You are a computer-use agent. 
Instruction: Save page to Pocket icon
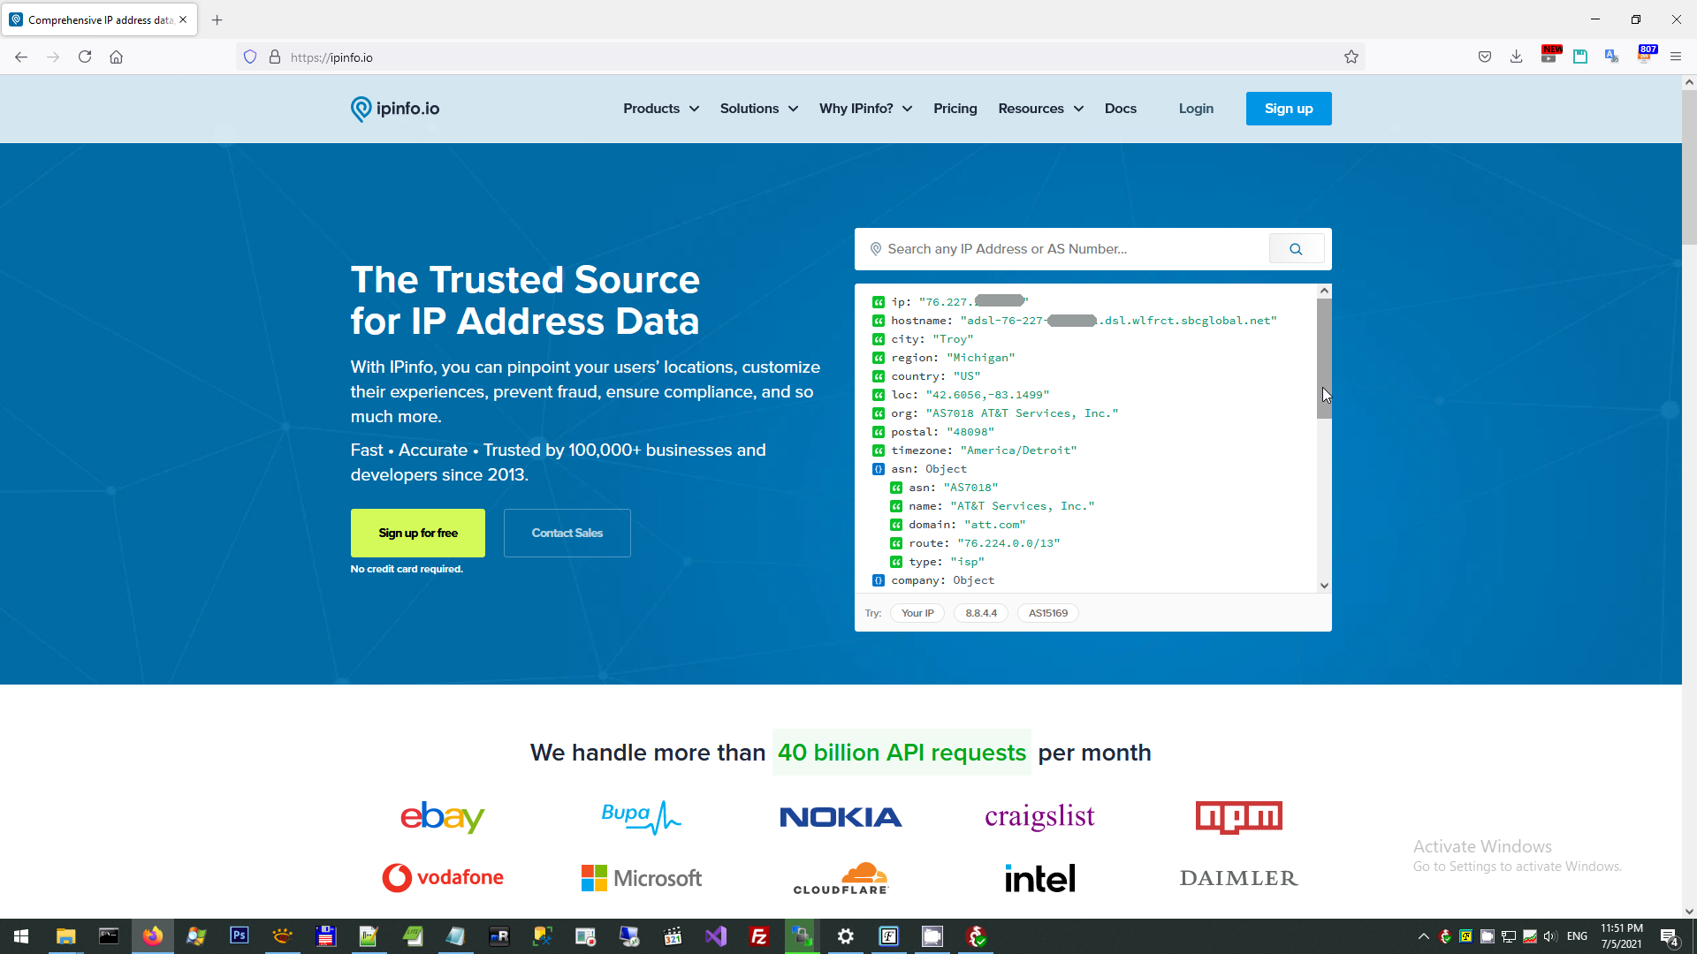click(1485, 57)
